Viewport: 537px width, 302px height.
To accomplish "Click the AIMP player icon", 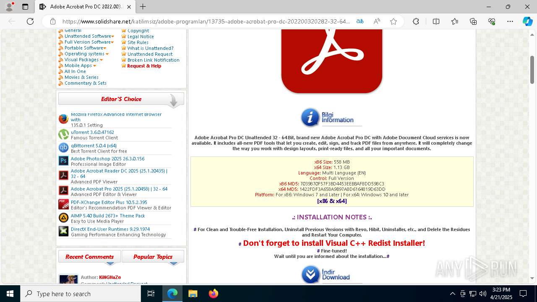I will (63, 218).
